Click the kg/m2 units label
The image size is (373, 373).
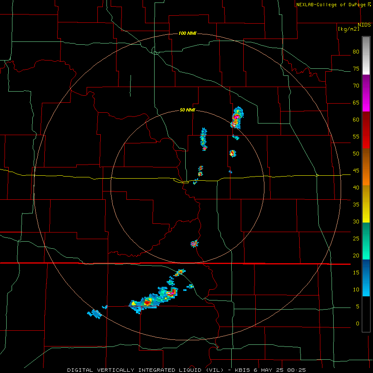349,29
